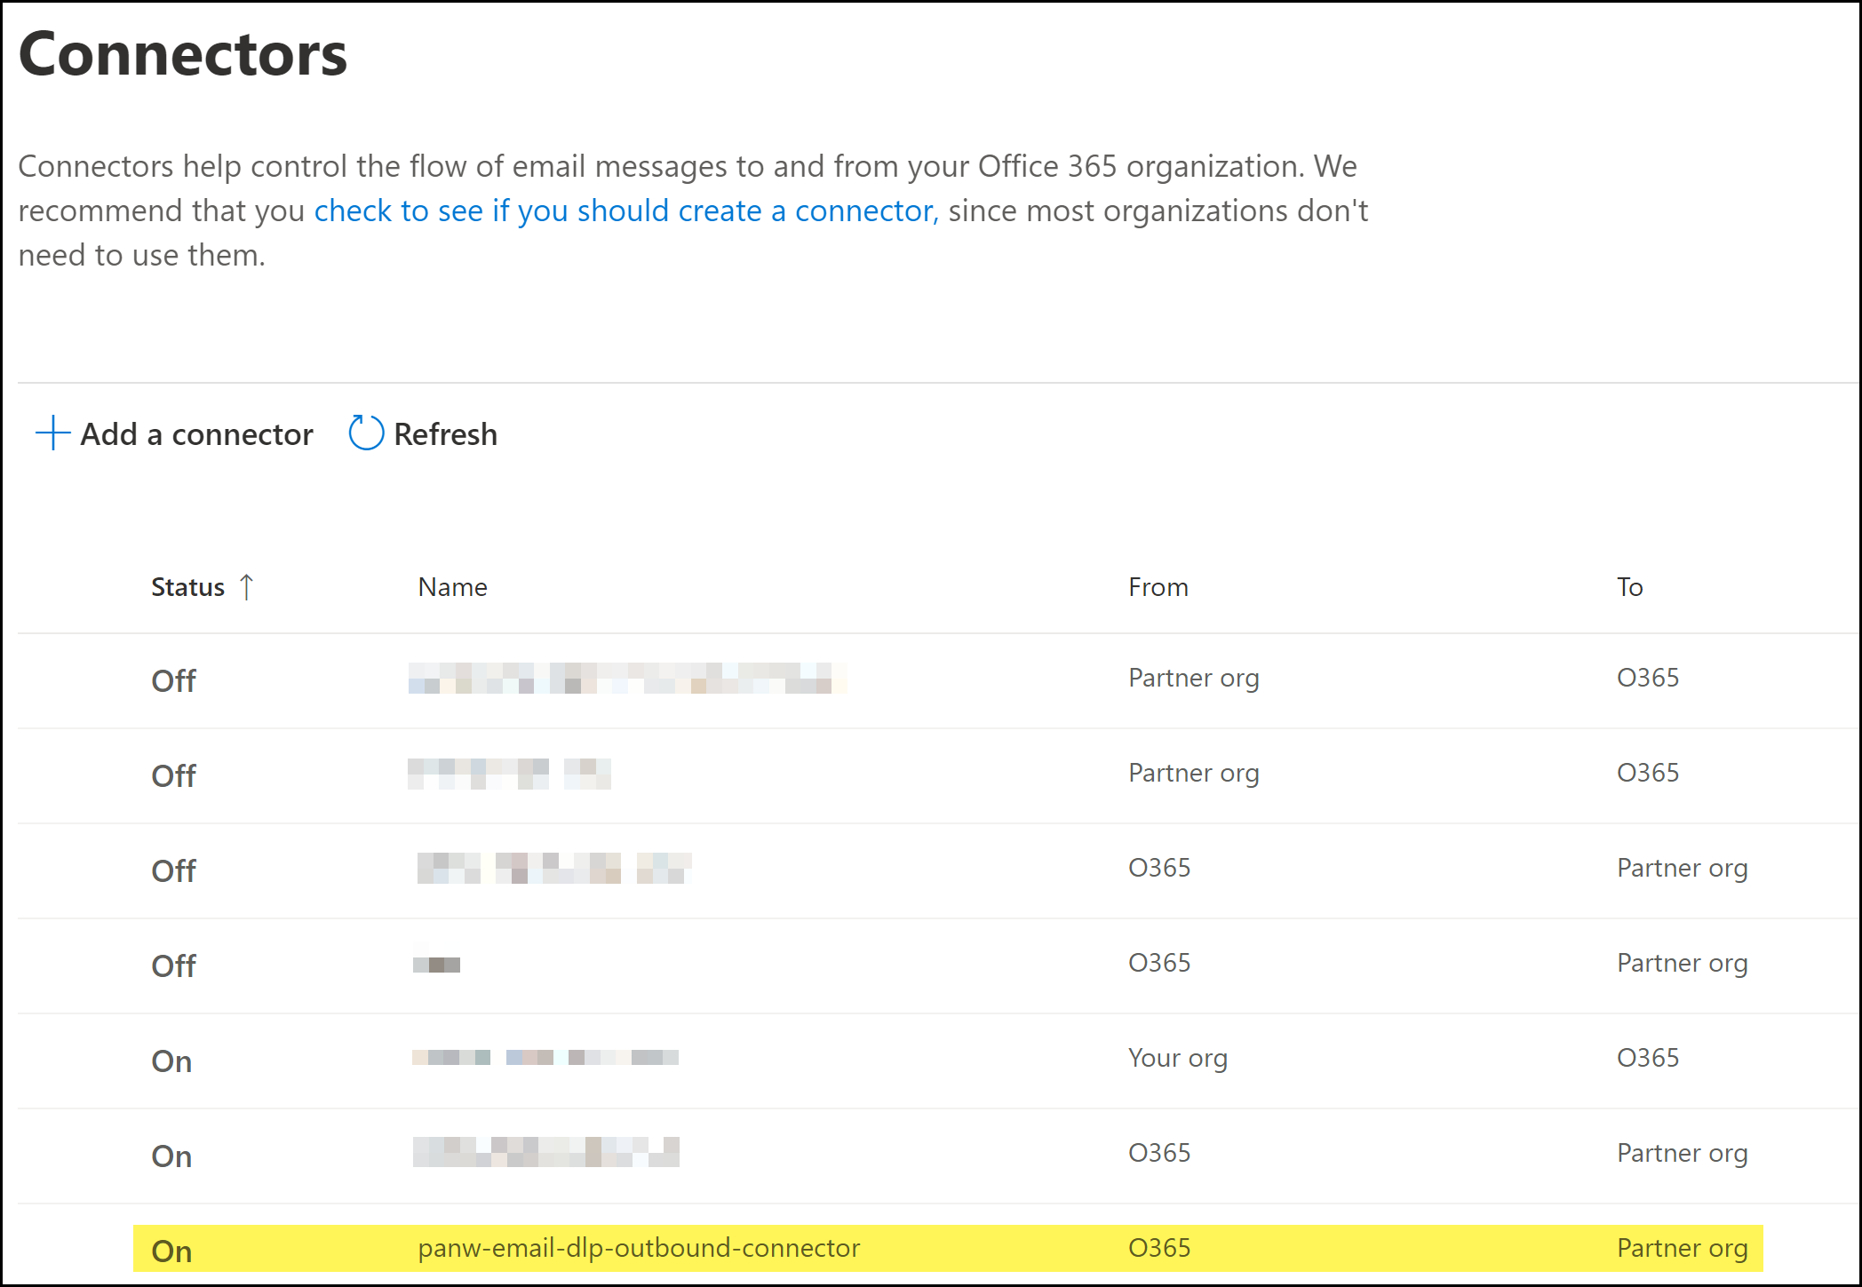
Task: Select the On connector from Your org
Action: [x=545, y=1058]
